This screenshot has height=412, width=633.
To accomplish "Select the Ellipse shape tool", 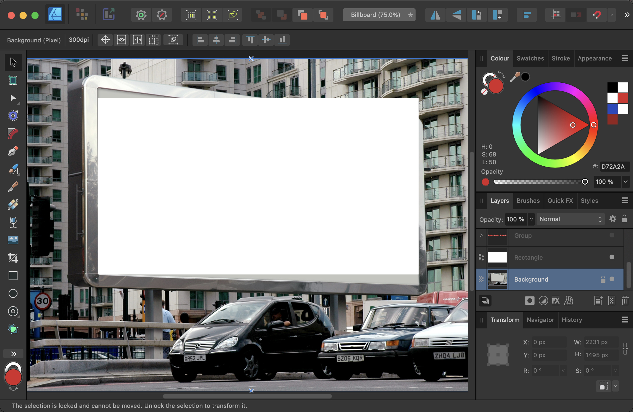I will [13, 293].
